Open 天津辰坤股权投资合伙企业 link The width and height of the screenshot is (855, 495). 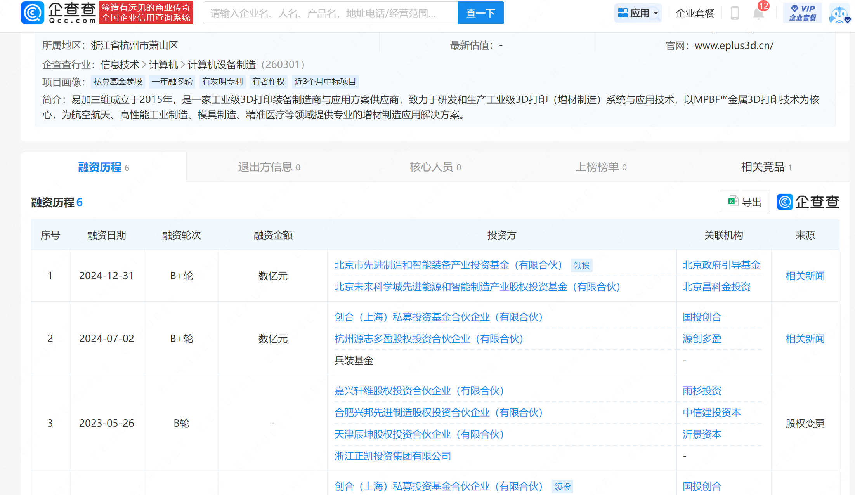(419, 434)
